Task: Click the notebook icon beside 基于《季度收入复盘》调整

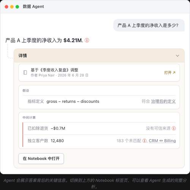Action: [25, 72]
